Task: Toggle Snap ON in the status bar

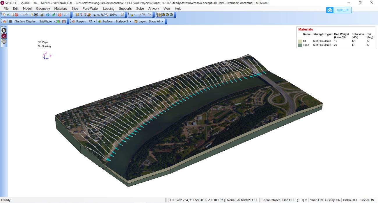Action: pos(316,200)
